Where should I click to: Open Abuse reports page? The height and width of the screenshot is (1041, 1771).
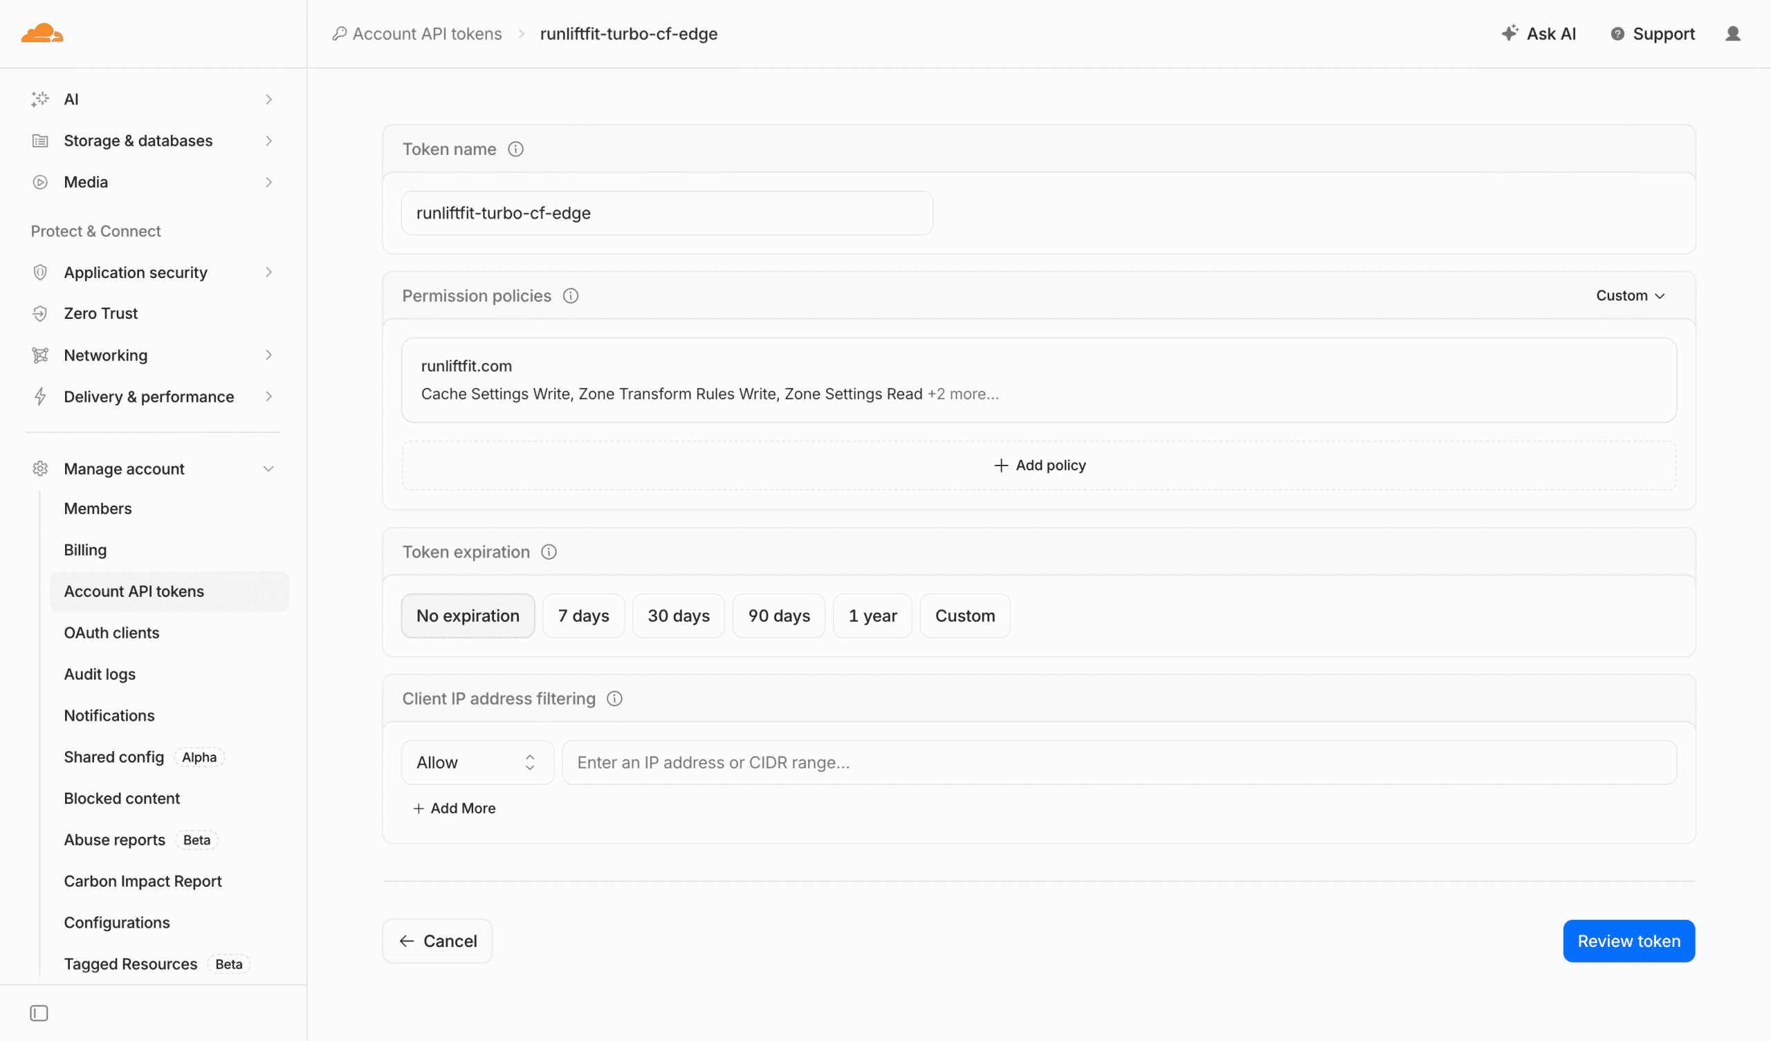(x=115, y=840)
